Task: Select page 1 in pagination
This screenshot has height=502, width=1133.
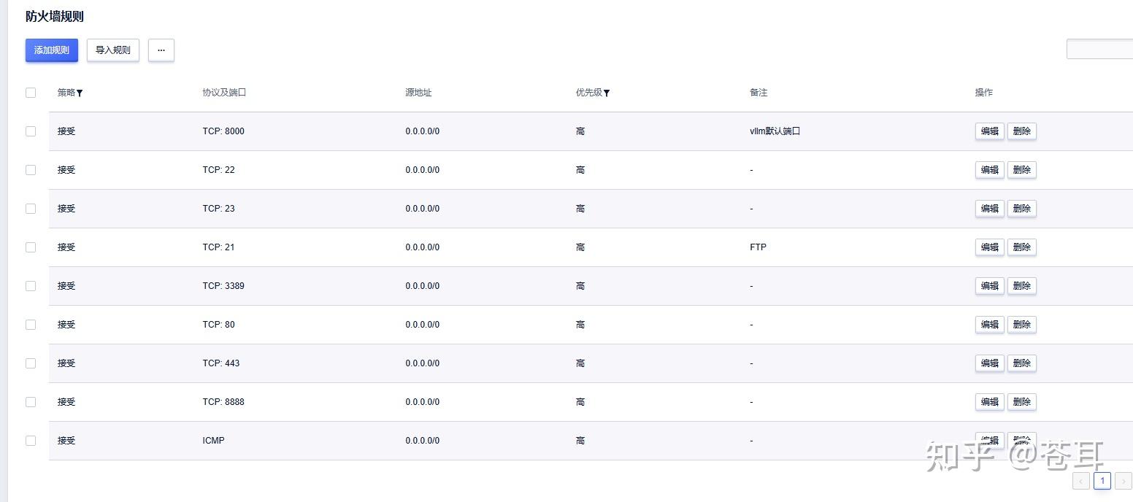Action: [x=1102, y=481]
